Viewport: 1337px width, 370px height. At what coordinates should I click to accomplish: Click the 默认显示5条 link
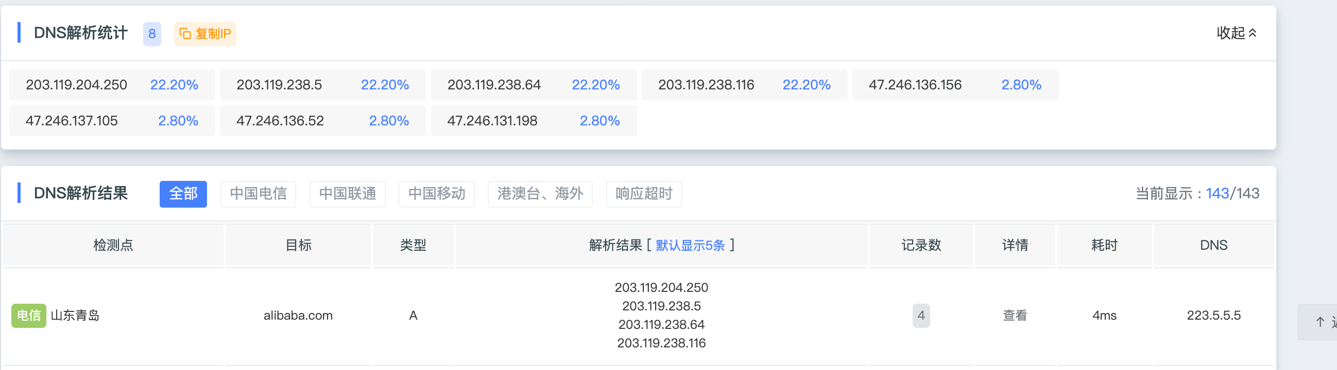690,245
